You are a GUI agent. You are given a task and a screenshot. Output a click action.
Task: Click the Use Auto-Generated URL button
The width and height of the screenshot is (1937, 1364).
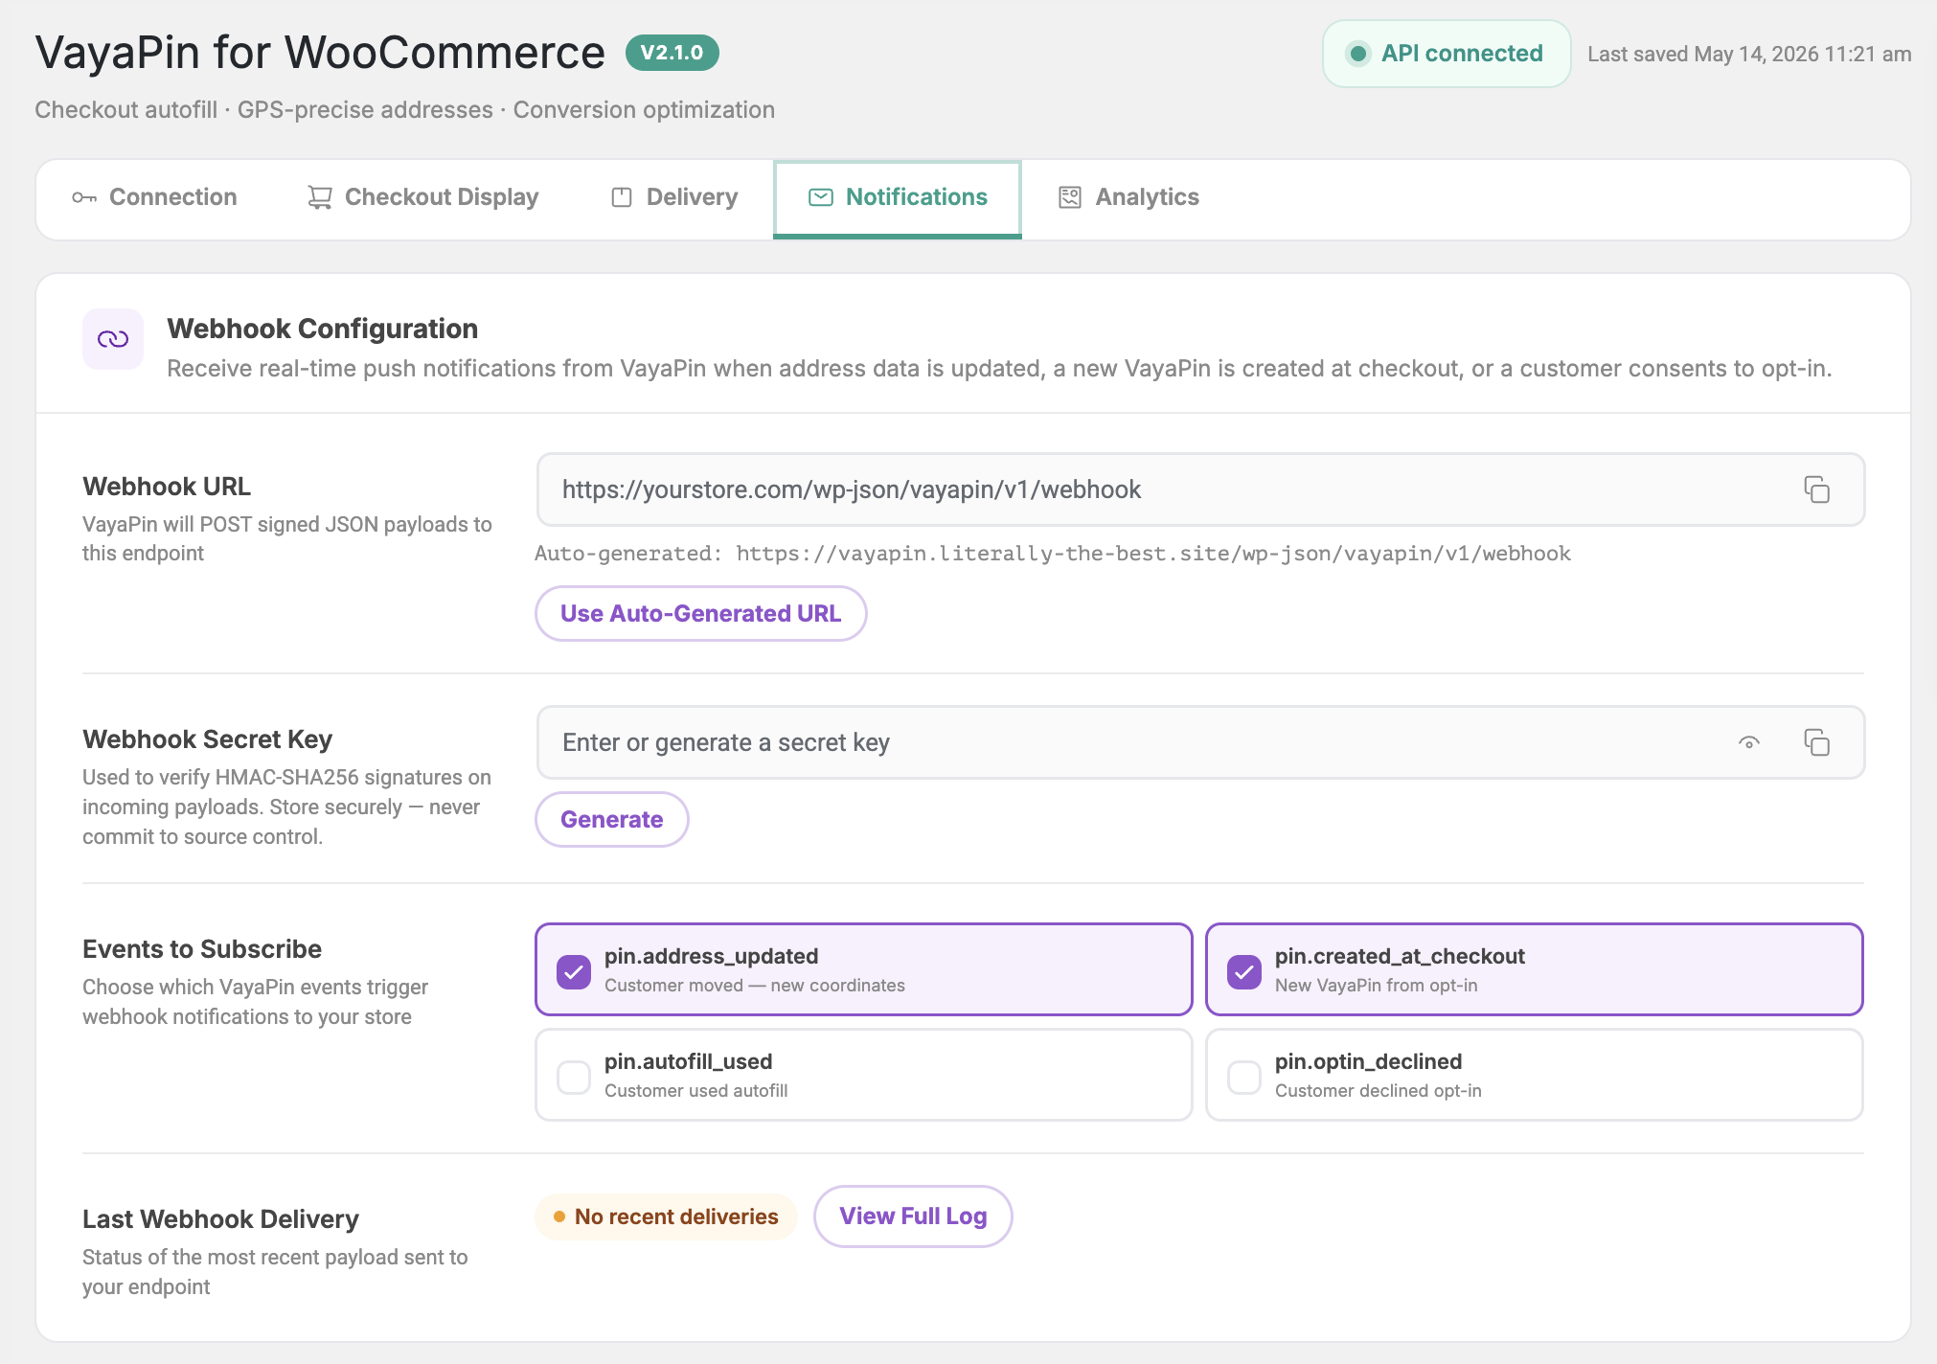pyautogui.click(x=701, y=613)
